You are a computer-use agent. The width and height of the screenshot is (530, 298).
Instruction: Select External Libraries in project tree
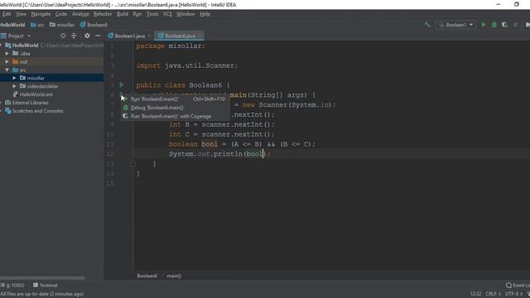tap(31, 103)
